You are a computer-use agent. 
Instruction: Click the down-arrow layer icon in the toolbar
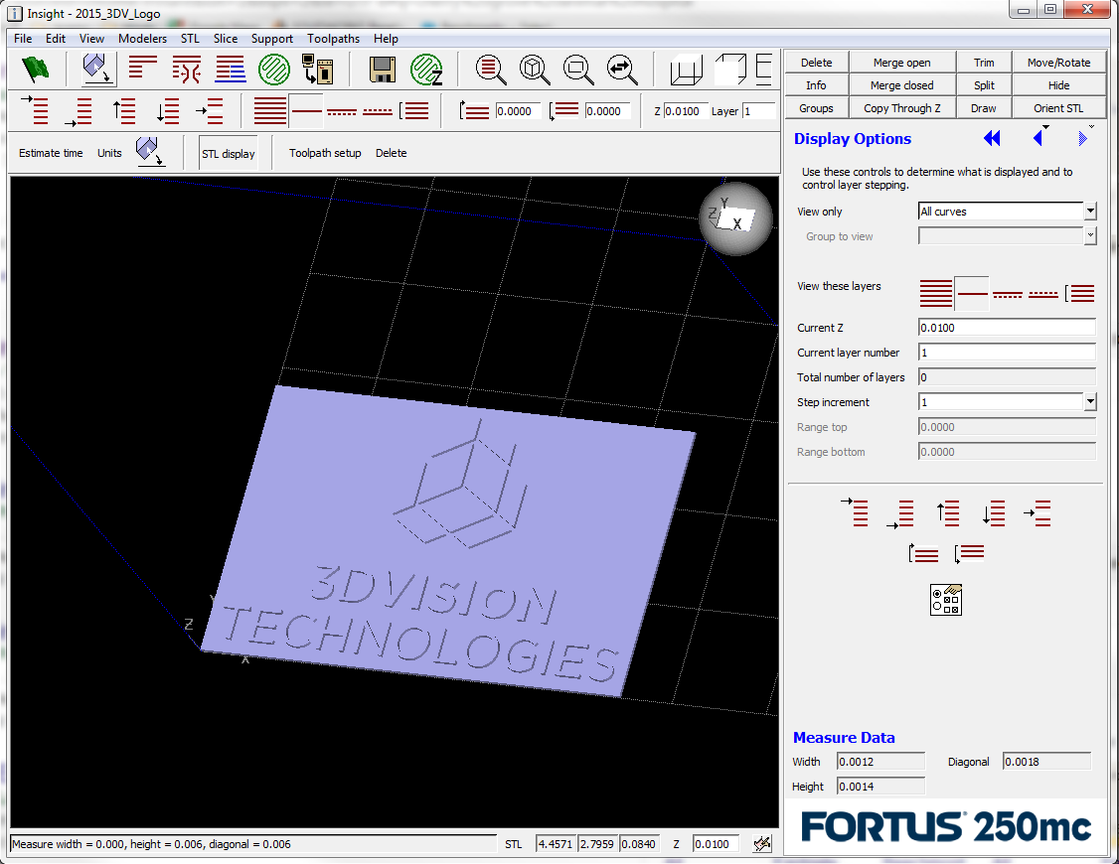tap(168, 110)
